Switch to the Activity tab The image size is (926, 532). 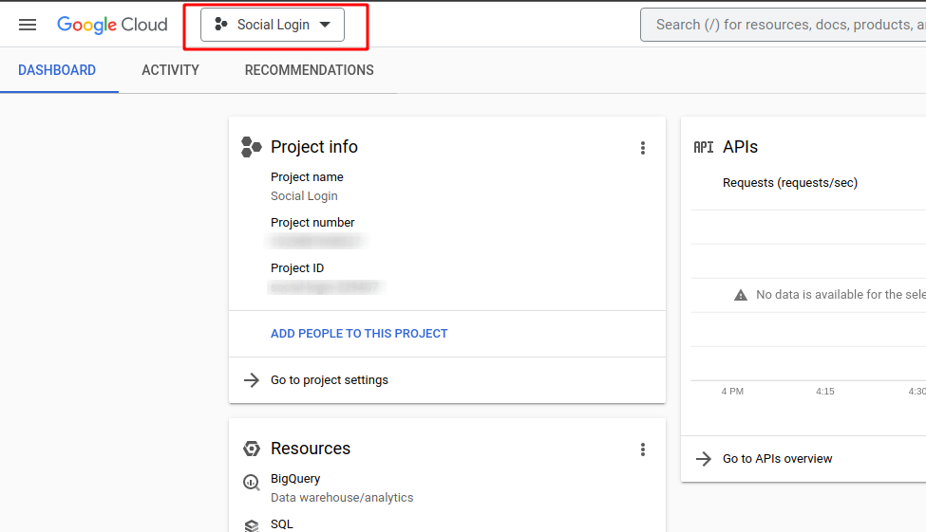pyautogui.click(x=170, y=70)
